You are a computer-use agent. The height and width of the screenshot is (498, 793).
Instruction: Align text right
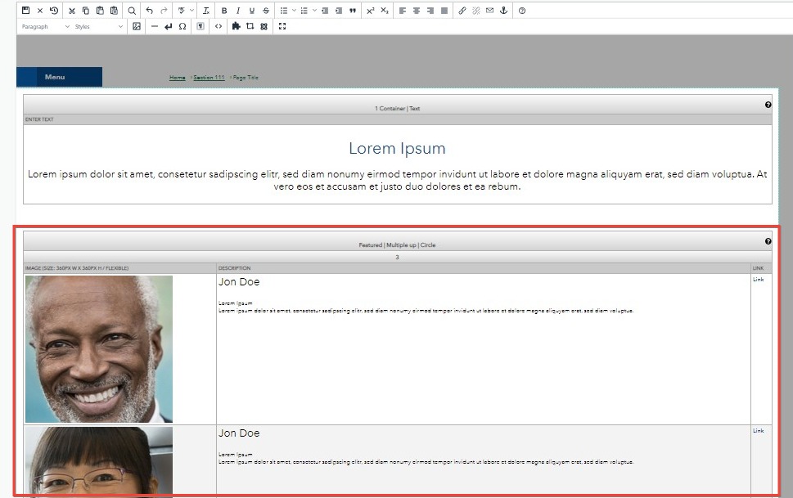[430, 10]
